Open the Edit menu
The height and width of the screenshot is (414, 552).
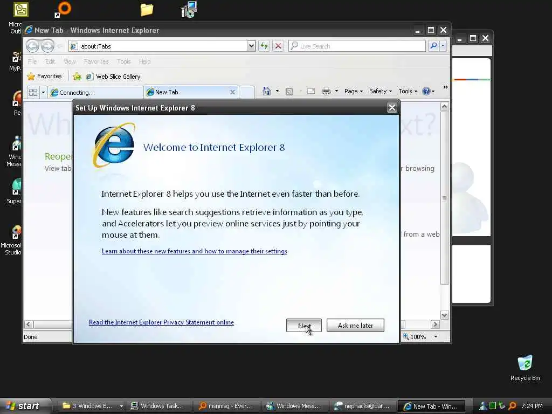50,61
